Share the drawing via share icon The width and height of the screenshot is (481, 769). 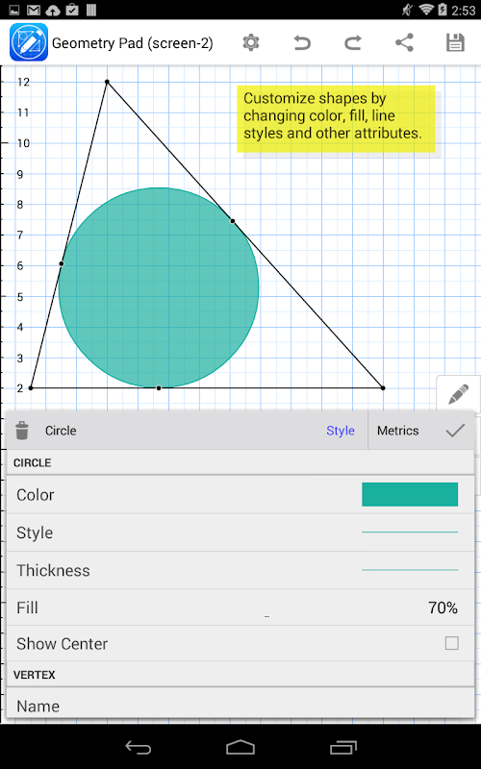tap(404, 42)
